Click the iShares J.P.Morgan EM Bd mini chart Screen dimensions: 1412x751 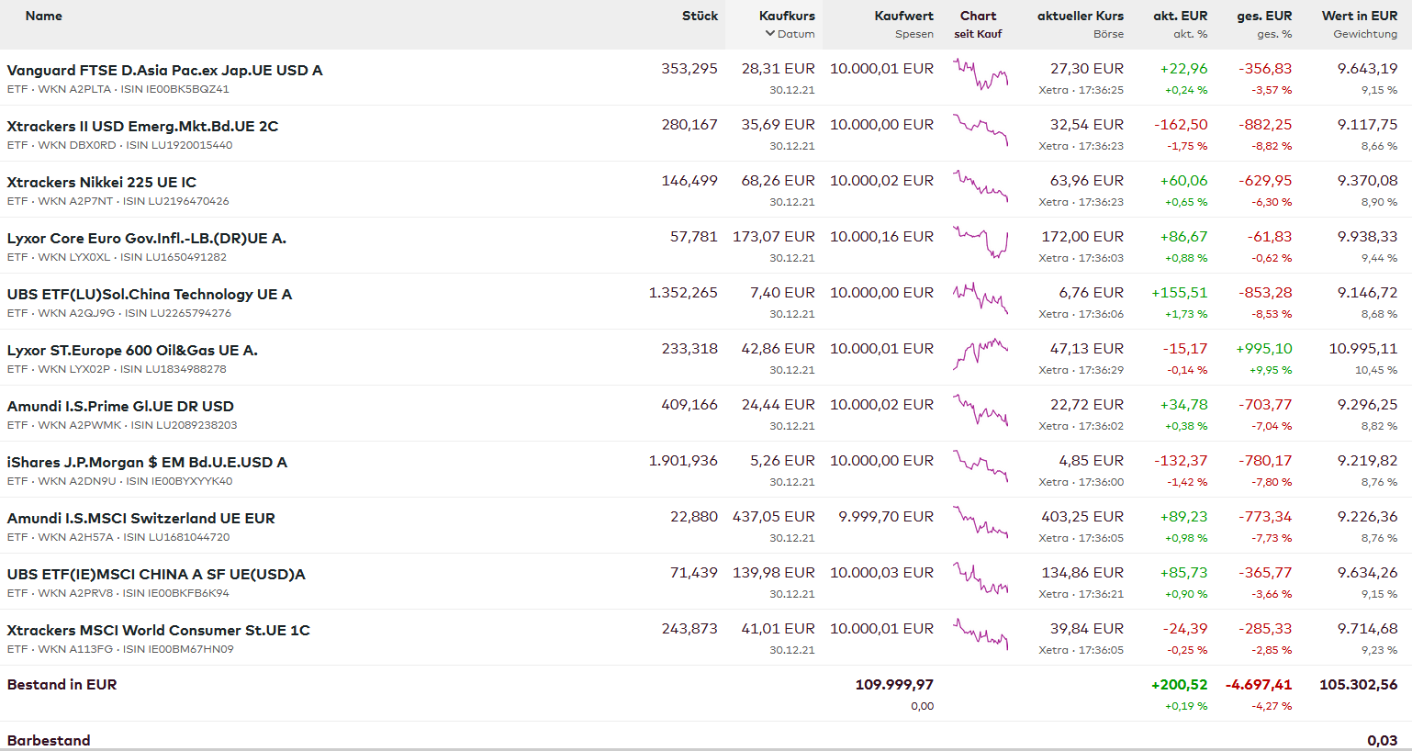tap(980, 466)
